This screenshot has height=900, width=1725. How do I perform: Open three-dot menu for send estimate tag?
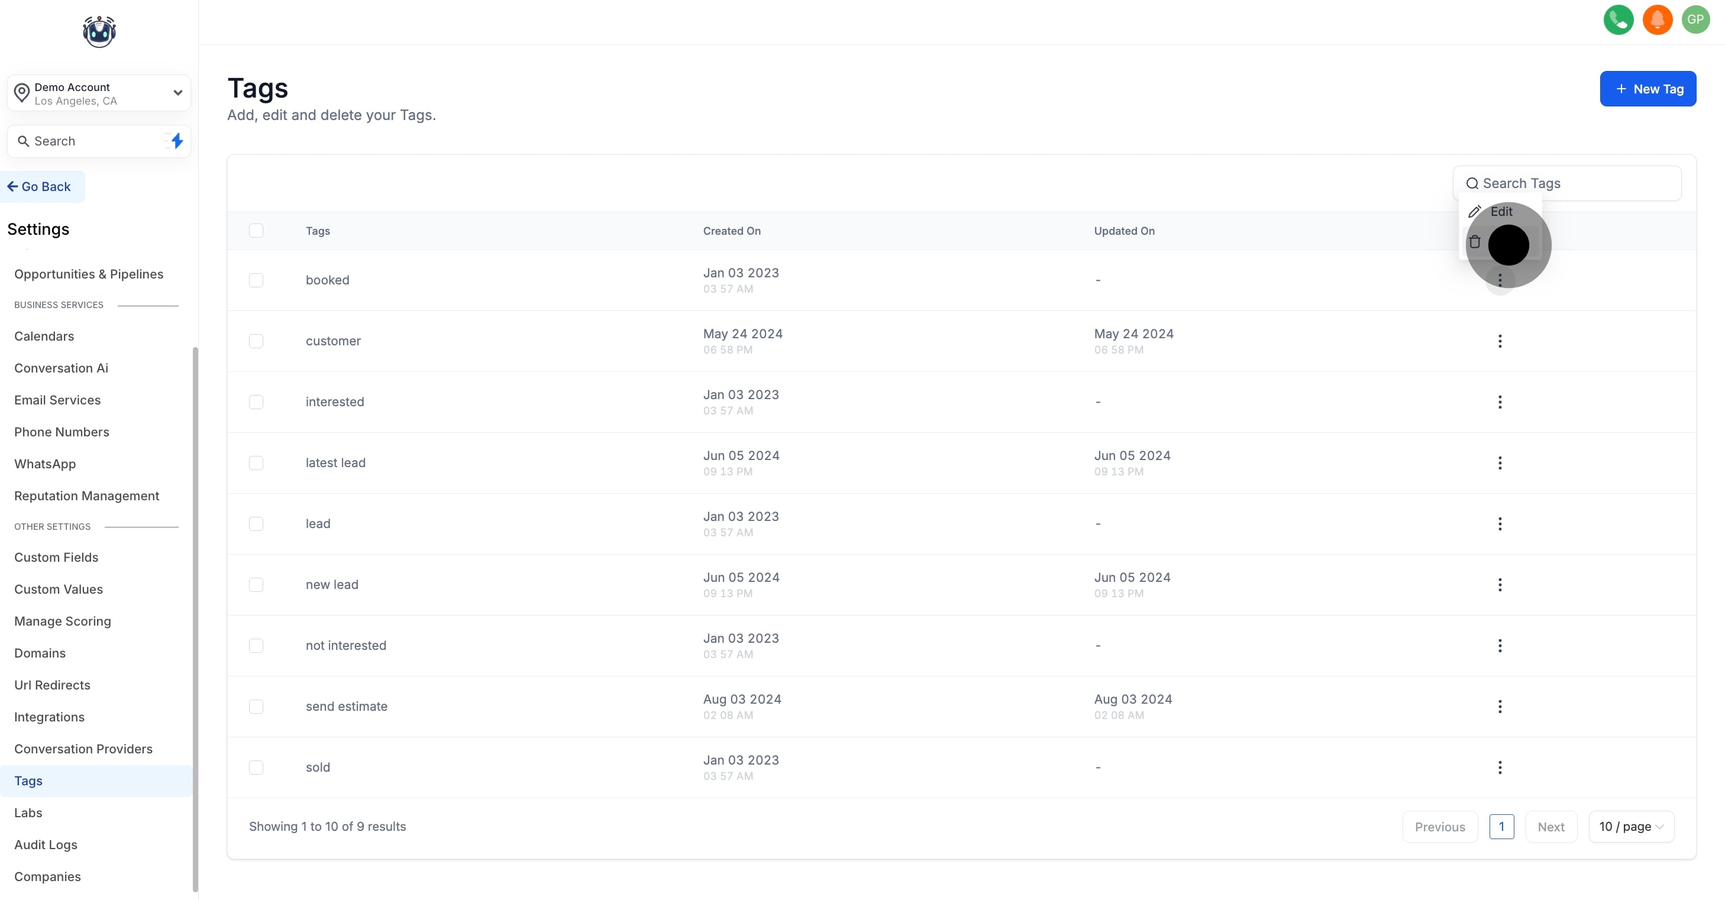click(1500, 707)
